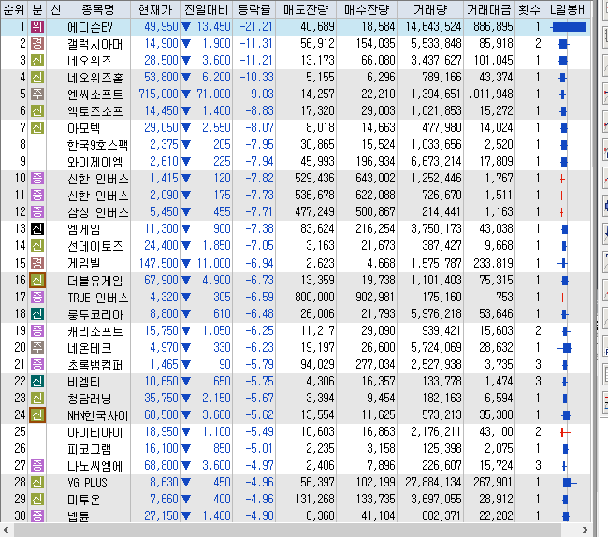Click the 주 badge beside 엔씨소프트

(x=37, y=94)
